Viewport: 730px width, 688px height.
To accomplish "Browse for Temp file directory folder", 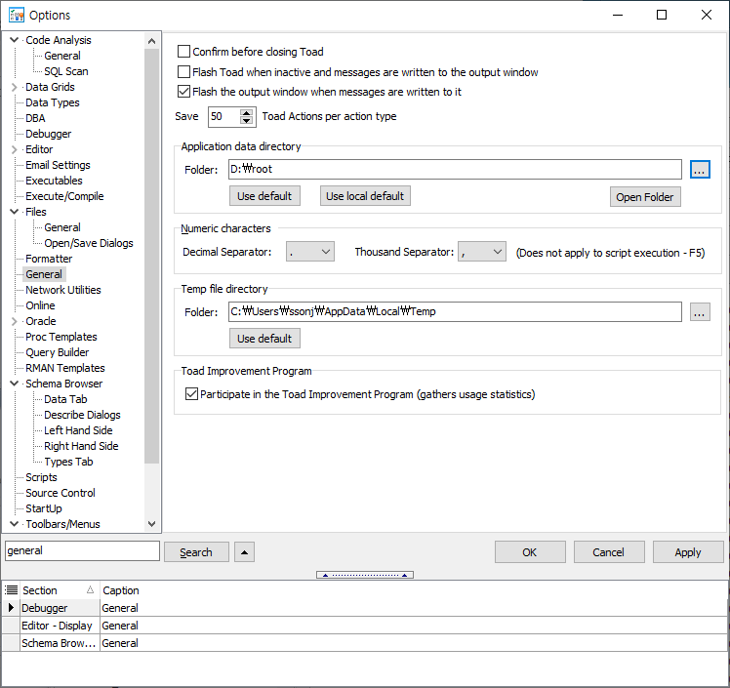I will [700, 312].
